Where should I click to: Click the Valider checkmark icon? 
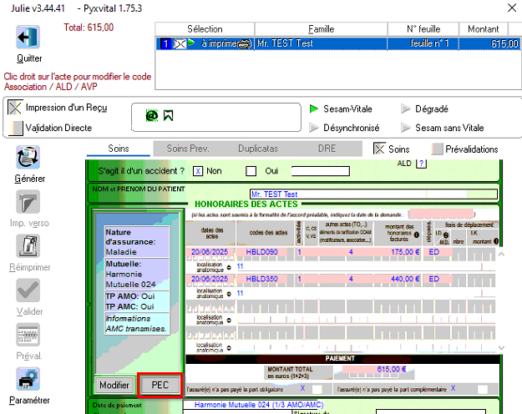(28, 290)
